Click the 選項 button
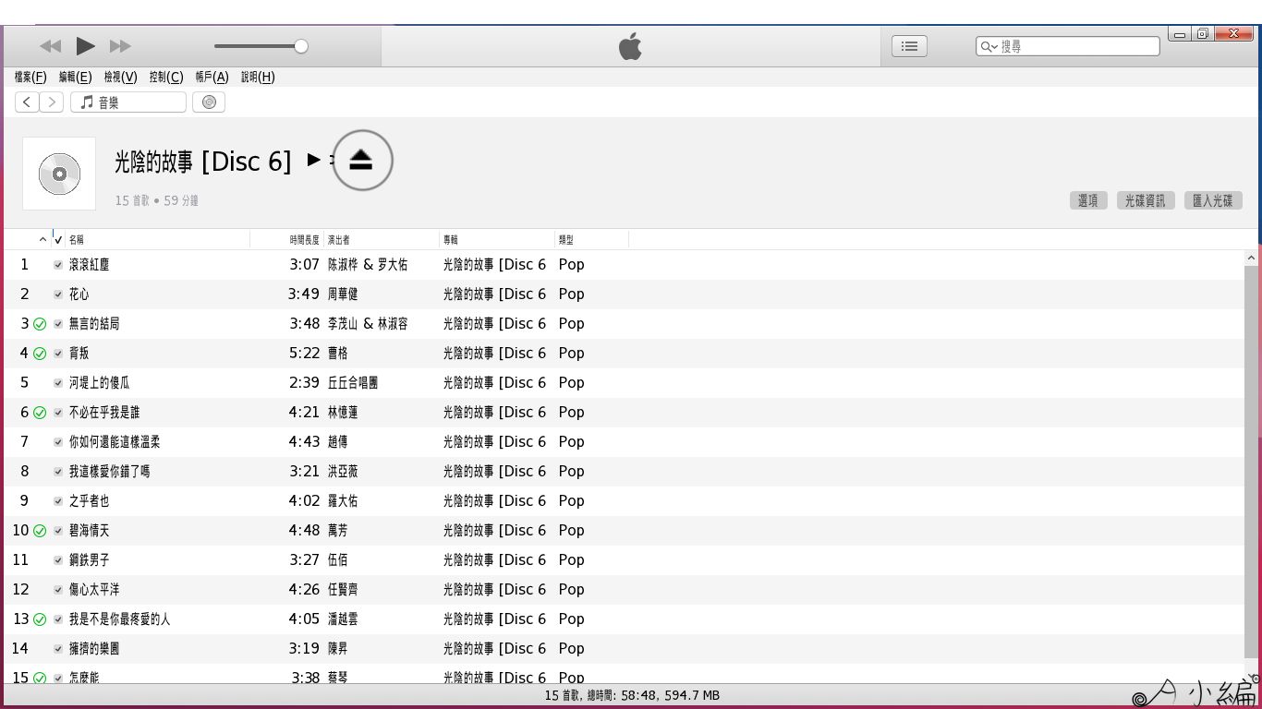 tap(1088, 200)
